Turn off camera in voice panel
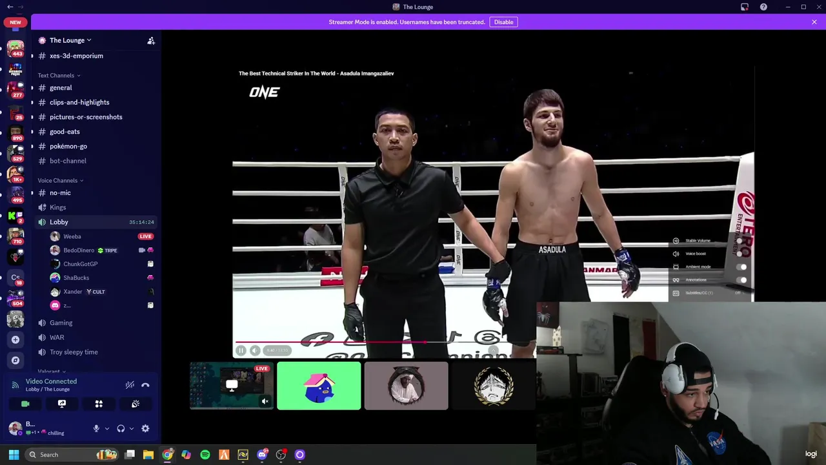Viewport: 826px width, 465px height. (x=25, y=404)
